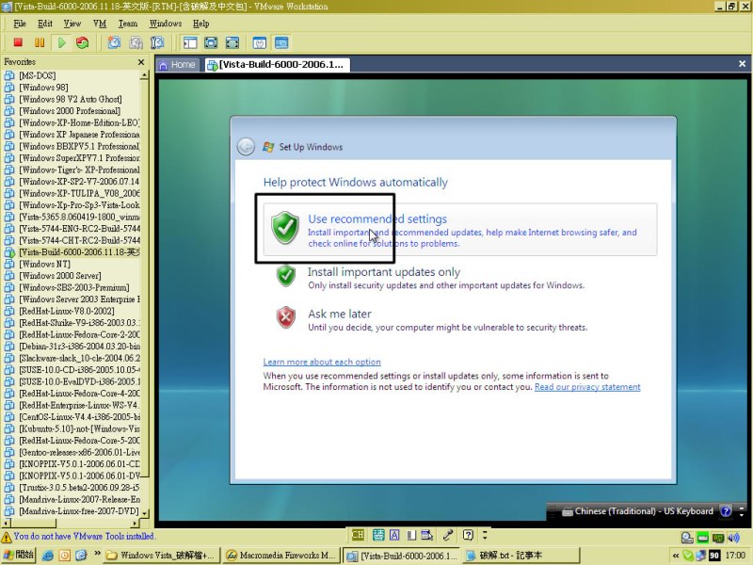Click the Console View toolbar icon
This screenshot has height=565, width=753.
point(281,42)
